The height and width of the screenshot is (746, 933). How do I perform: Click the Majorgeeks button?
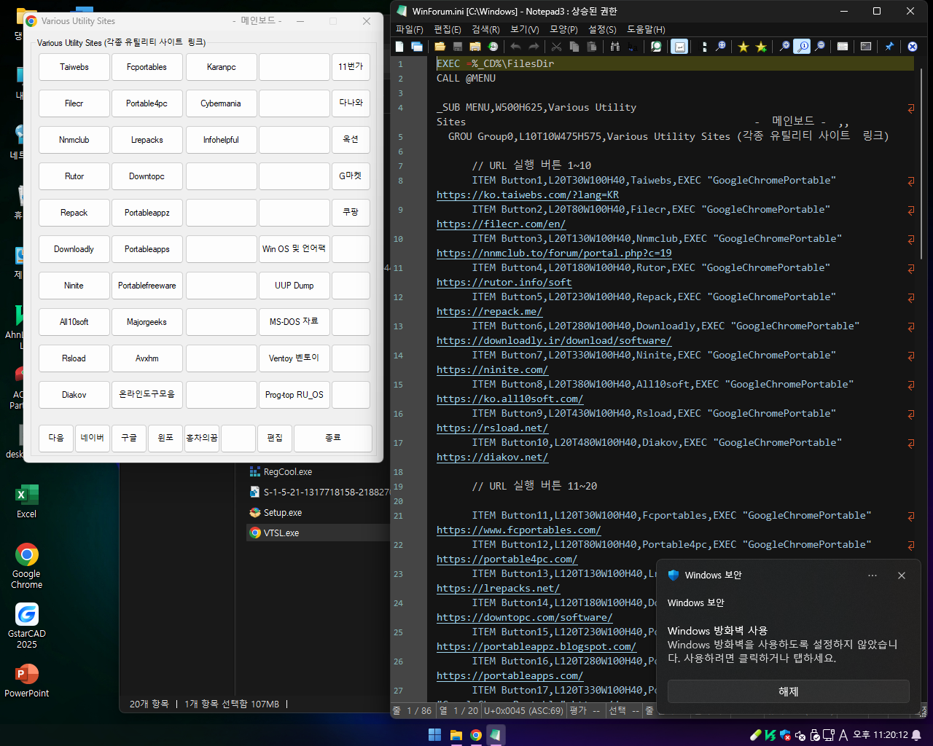(147, 322)
